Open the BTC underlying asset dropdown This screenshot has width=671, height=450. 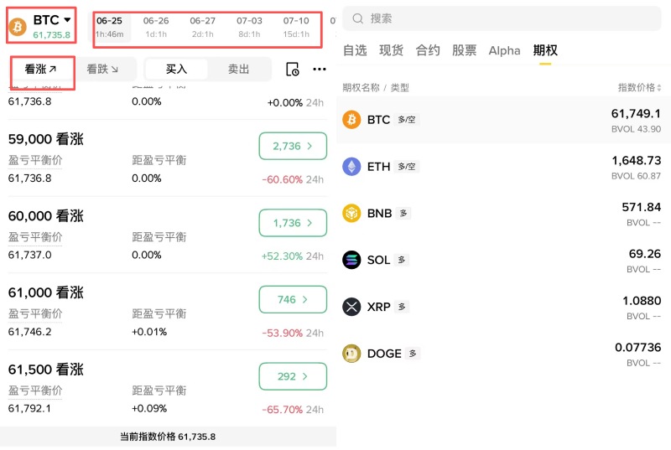point(52,19)
